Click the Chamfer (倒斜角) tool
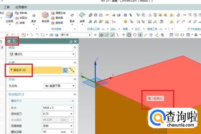The image size is (201, 134). pyautogui.click(x=22, y=13)
